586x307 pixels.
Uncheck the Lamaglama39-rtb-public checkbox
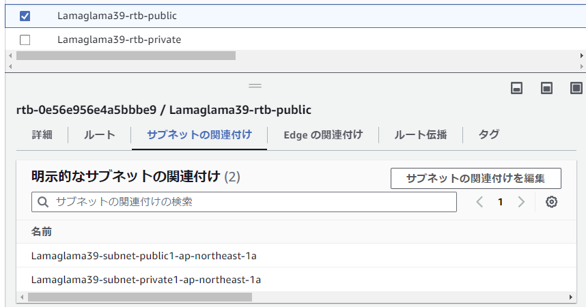(25, 16)
